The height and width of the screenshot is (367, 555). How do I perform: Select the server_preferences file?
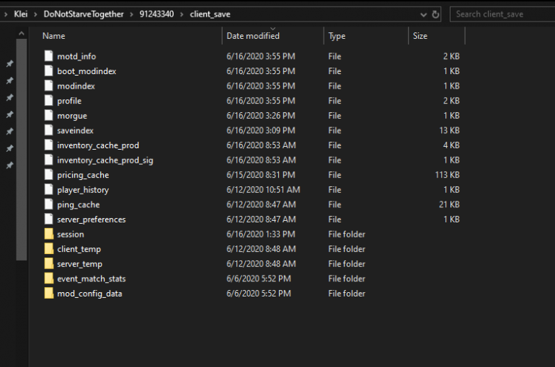92,219
